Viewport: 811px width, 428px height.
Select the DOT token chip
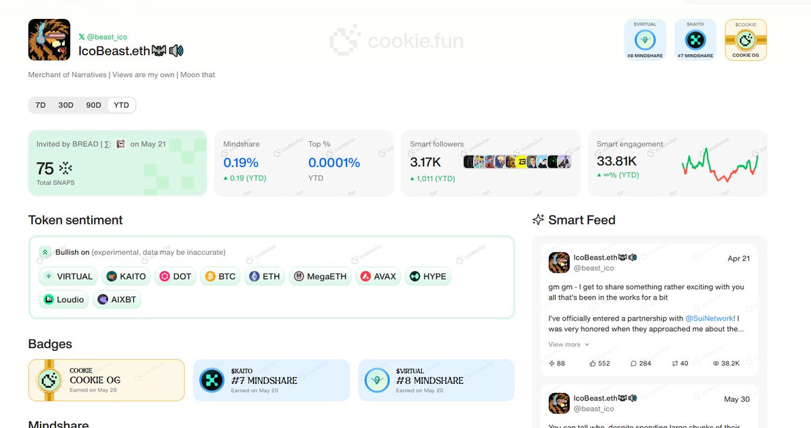tap(175, 277)
